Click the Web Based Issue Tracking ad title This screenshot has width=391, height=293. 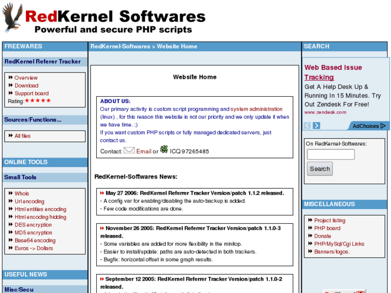[333, 73]
